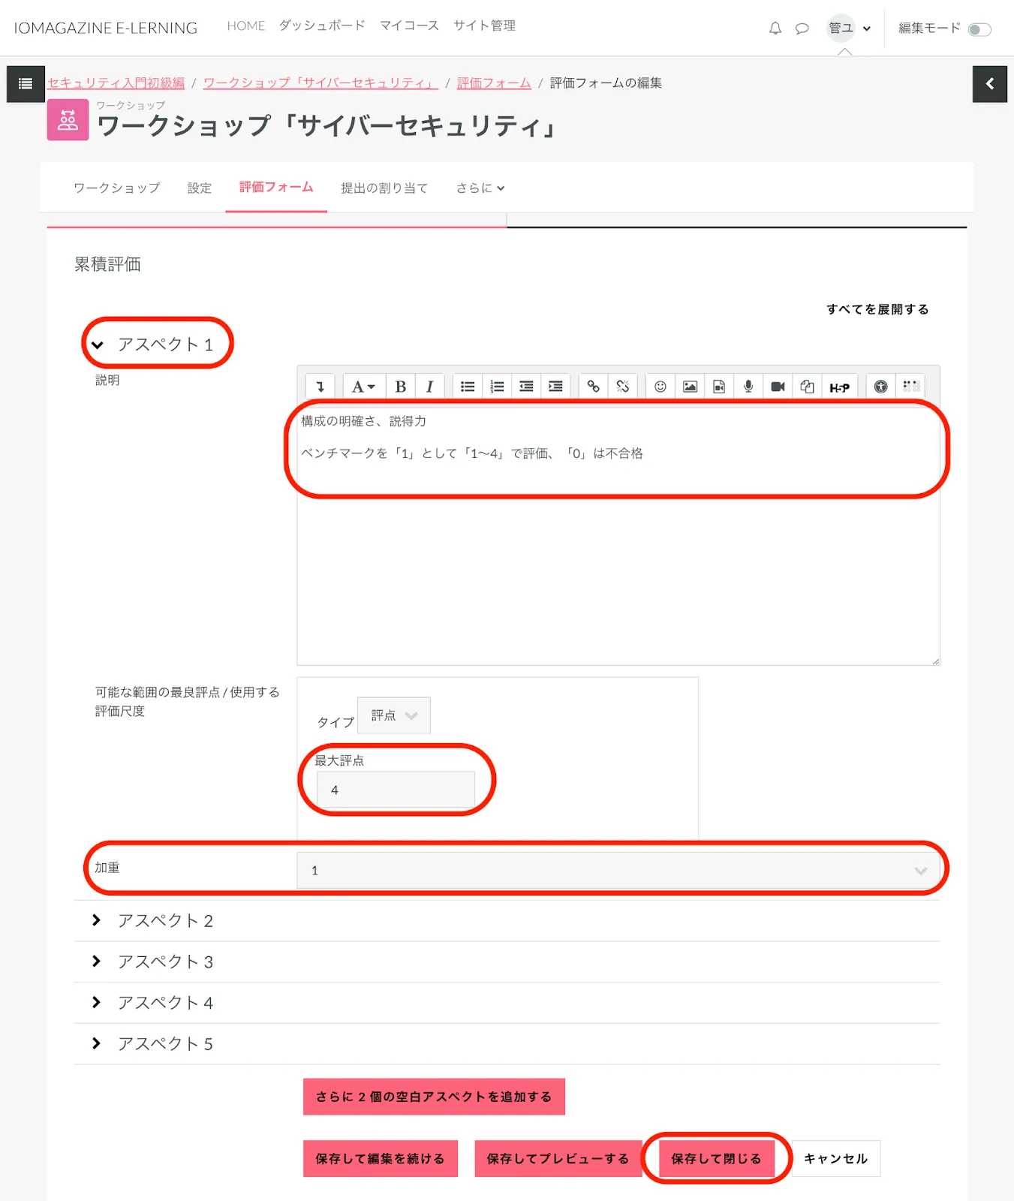
Task: Toggle the 編集モード switch
Action: [x=979, y=29]
